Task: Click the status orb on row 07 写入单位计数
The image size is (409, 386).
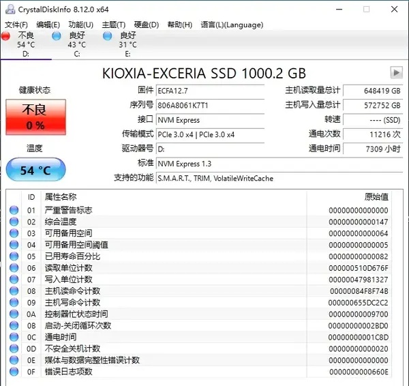Action: click(x=14, y=279)
